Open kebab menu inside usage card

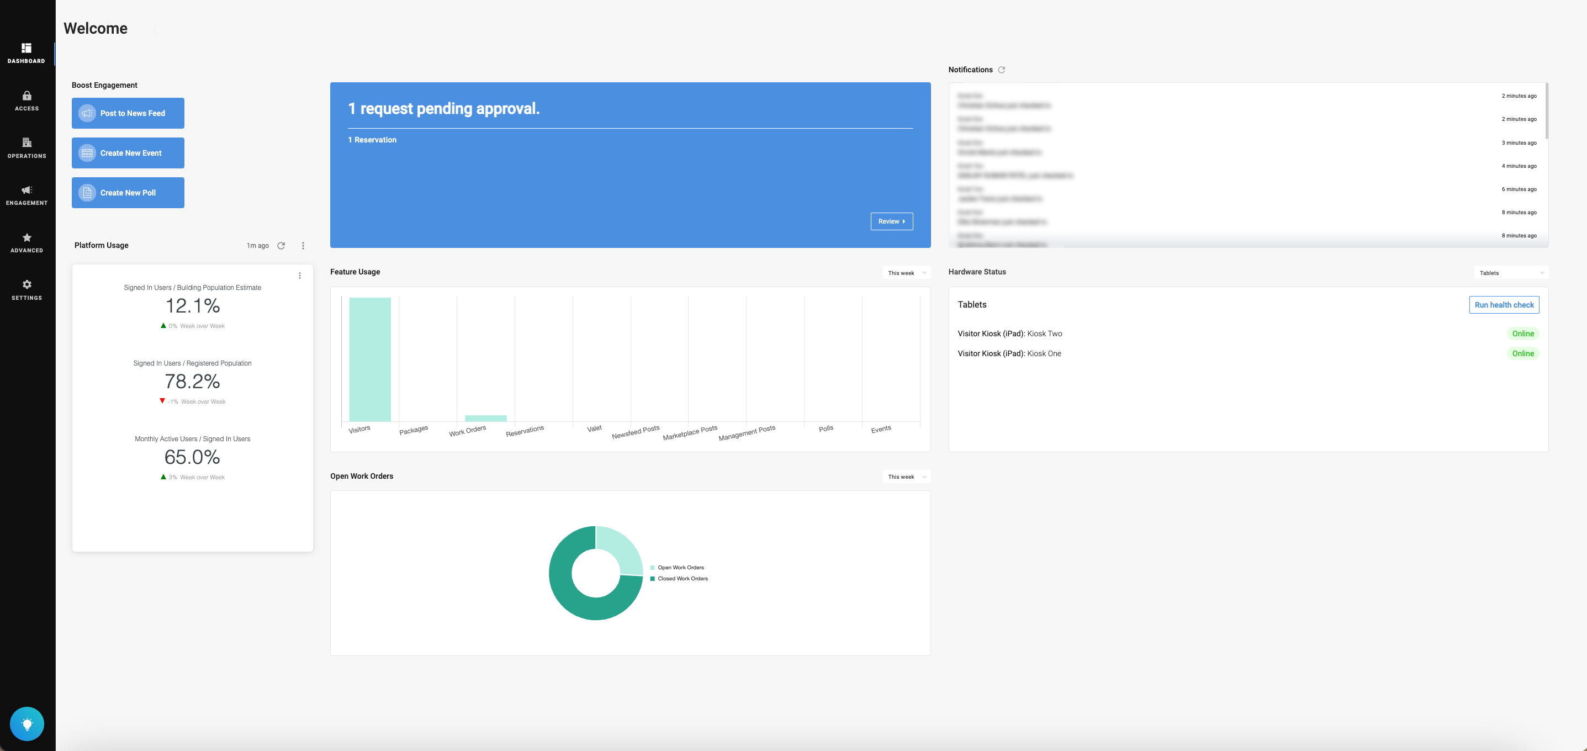(299, 276)
